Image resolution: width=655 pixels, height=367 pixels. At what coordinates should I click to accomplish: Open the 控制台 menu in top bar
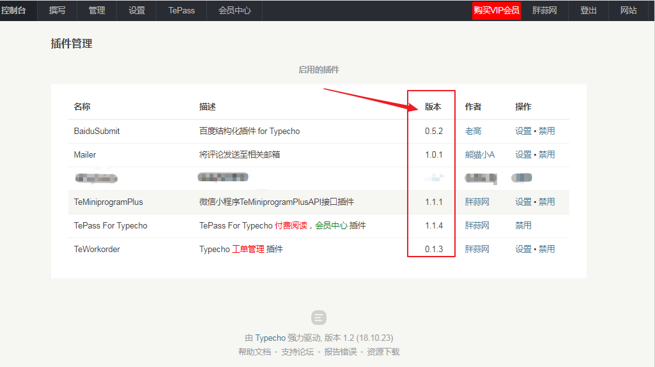click(14, 10)
